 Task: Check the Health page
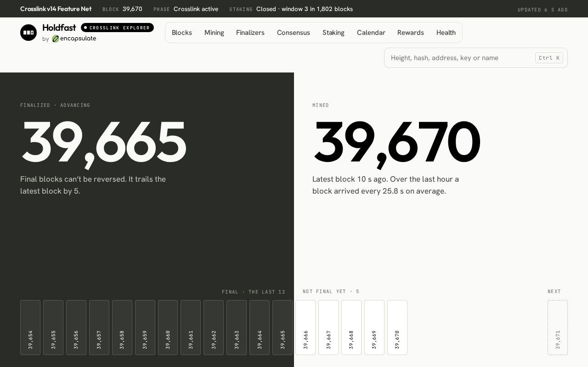[446, 33]
